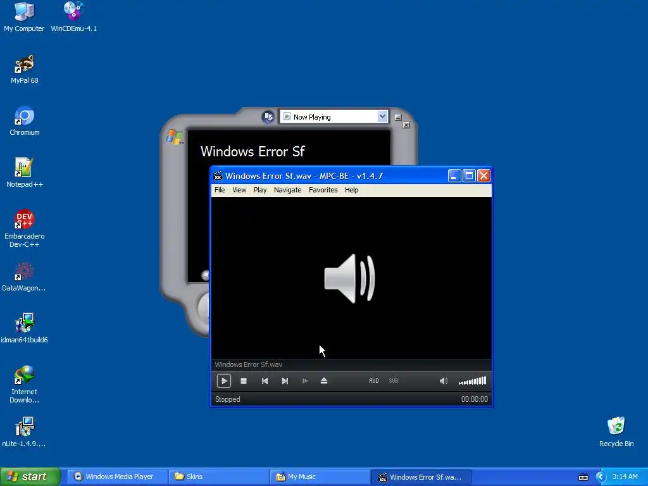The image size is (648, 486).
Task: Expand the Now Playing dropdown in Media Player
Action: (382, 116)
